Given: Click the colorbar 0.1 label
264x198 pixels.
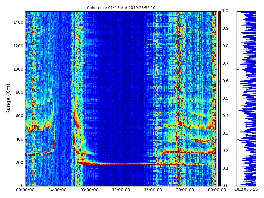Looking at the screenshot, I should coord(225,168).
